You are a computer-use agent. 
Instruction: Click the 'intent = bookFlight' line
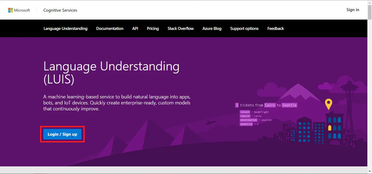coord(254,112)
